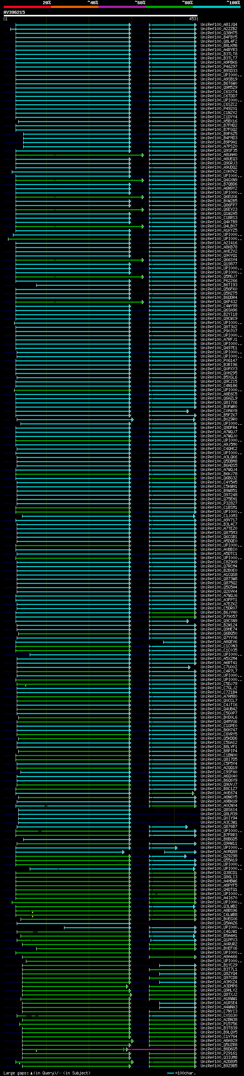This screenshot has height=1076, width=244.
Task: Select hit label UniRef100_A9J5M0
Action: point(218,444)
